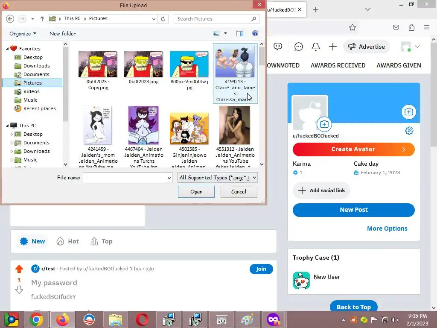This screenshot has width=437, height=328.
Task: Click Add social link
Action: (x=321, y=190)
